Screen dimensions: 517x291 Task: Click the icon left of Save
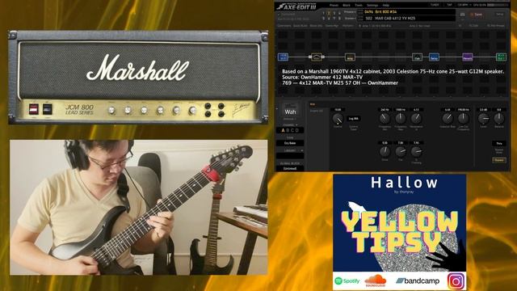tap(463, 15)
